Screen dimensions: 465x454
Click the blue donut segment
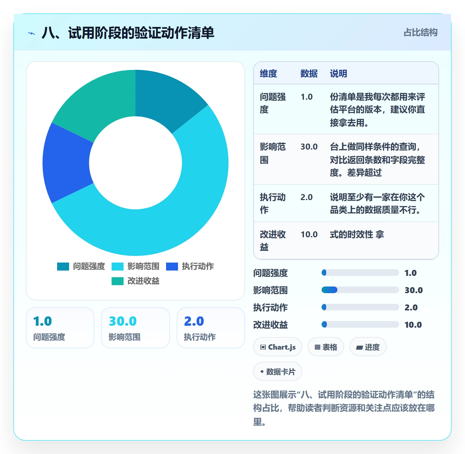(66, 163)
